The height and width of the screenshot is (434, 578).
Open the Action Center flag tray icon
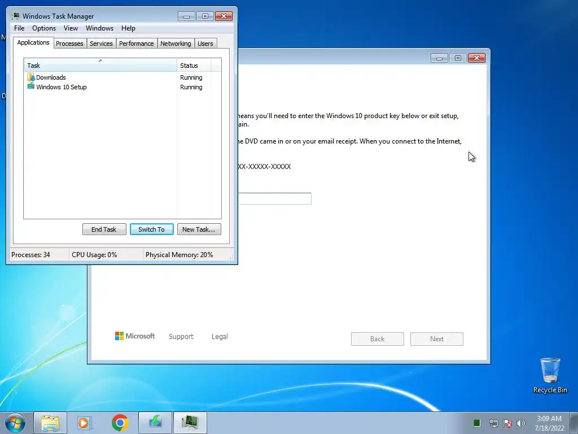[507, 423]
